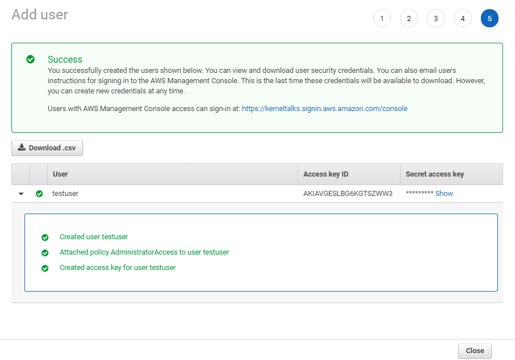This screenshot has width=515, height=360.
Task: Click check icon beside Created user testuser
Action: coord(45,238)
